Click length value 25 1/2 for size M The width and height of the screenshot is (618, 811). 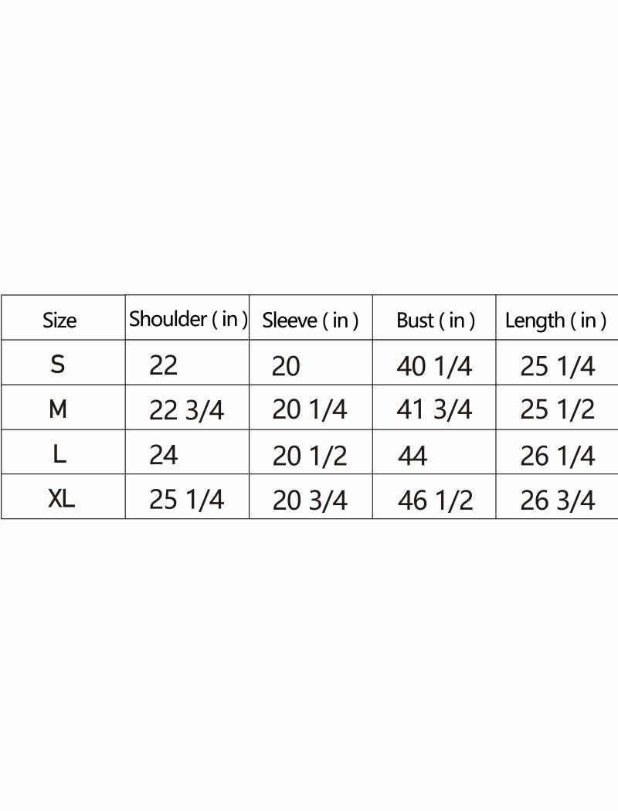tap(557, 410)
